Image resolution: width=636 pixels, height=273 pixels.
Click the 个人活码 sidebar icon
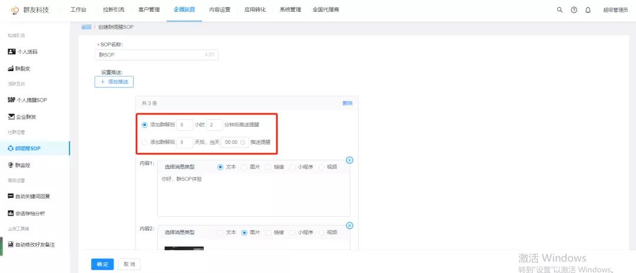11,52
